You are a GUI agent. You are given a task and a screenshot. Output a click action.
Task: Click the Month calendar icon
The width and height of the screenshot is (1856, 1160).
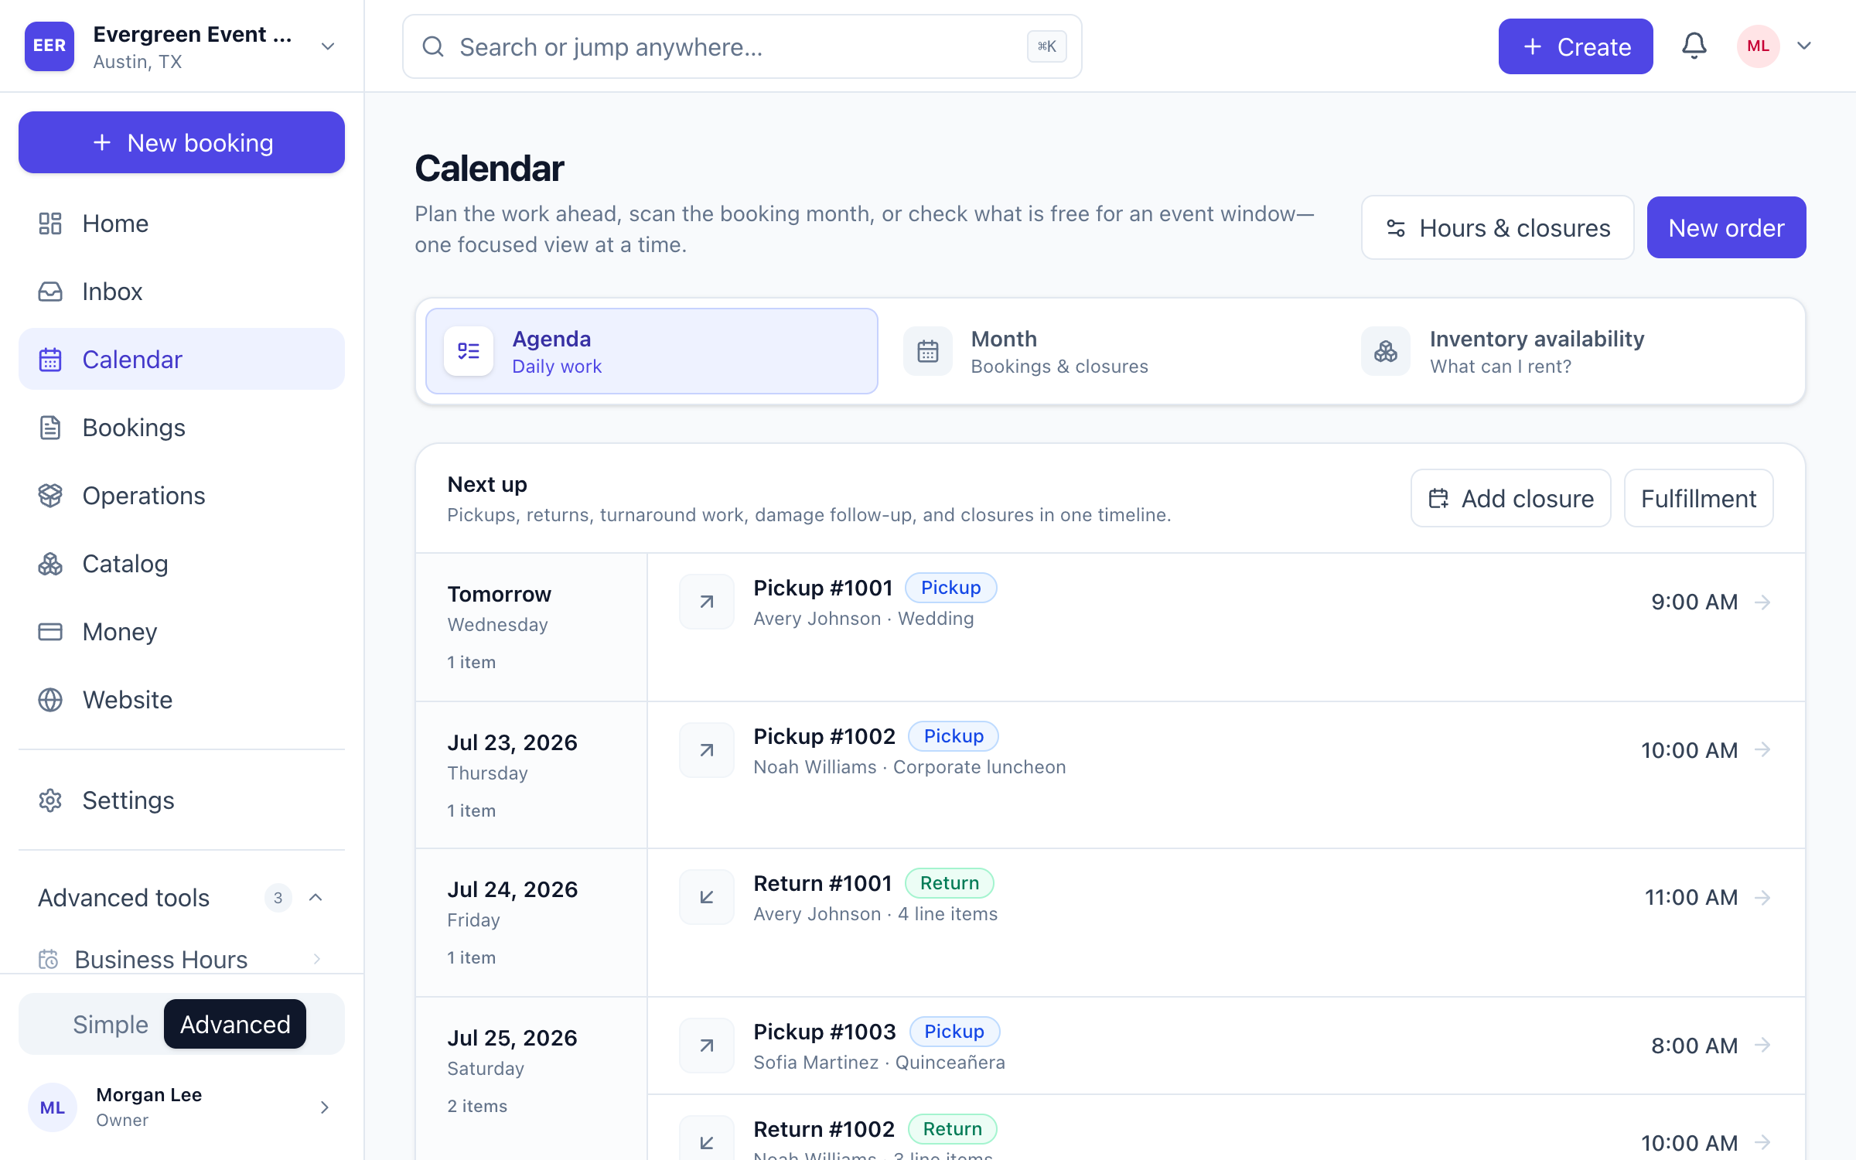click(x=928, y=351)
